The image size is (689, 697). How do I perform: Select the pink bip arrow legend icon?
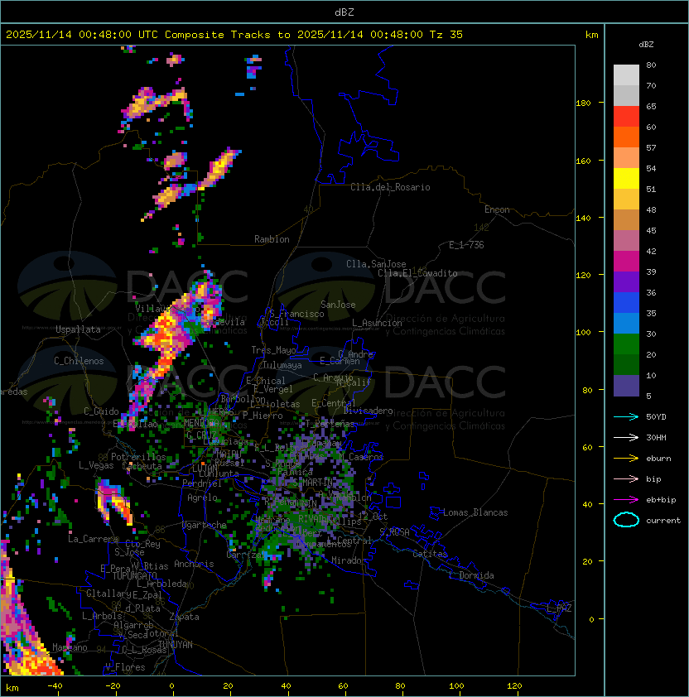[626, 479]
